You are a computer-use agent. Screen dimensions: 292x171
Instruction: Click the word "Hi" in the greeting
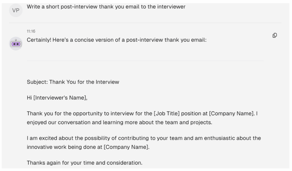click(x=29, y=98)
